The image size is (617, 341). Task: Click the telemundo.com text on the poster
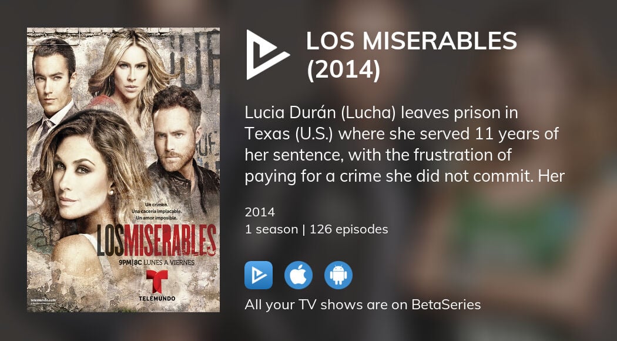pyautogui.click(x=39, y=300)
